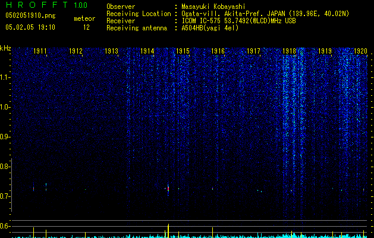Screen dimensions: 374x238
Task: Select the A504HB(yagi 4el) antenna text
Action: (x=210, y=28)
